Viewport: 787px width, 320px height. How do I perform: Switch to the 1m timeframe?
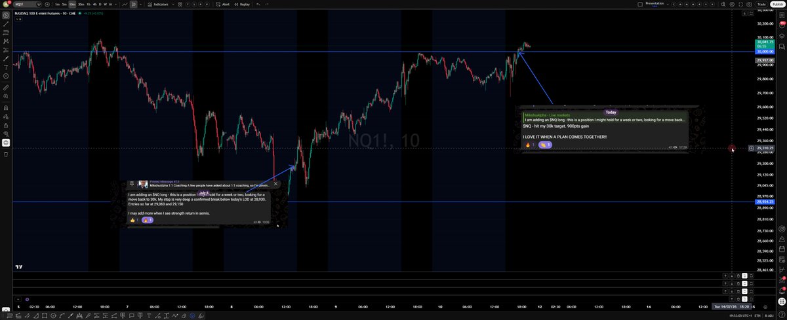tap(58, 4)
